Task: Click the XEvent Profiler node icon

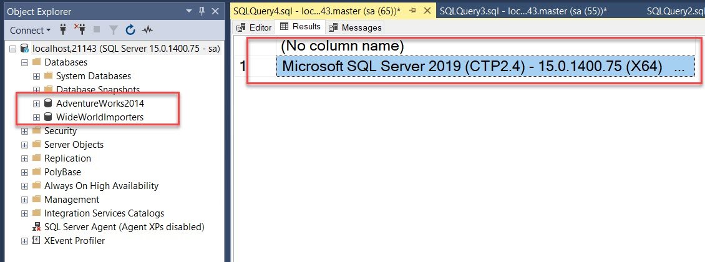Action: point(36,241)
